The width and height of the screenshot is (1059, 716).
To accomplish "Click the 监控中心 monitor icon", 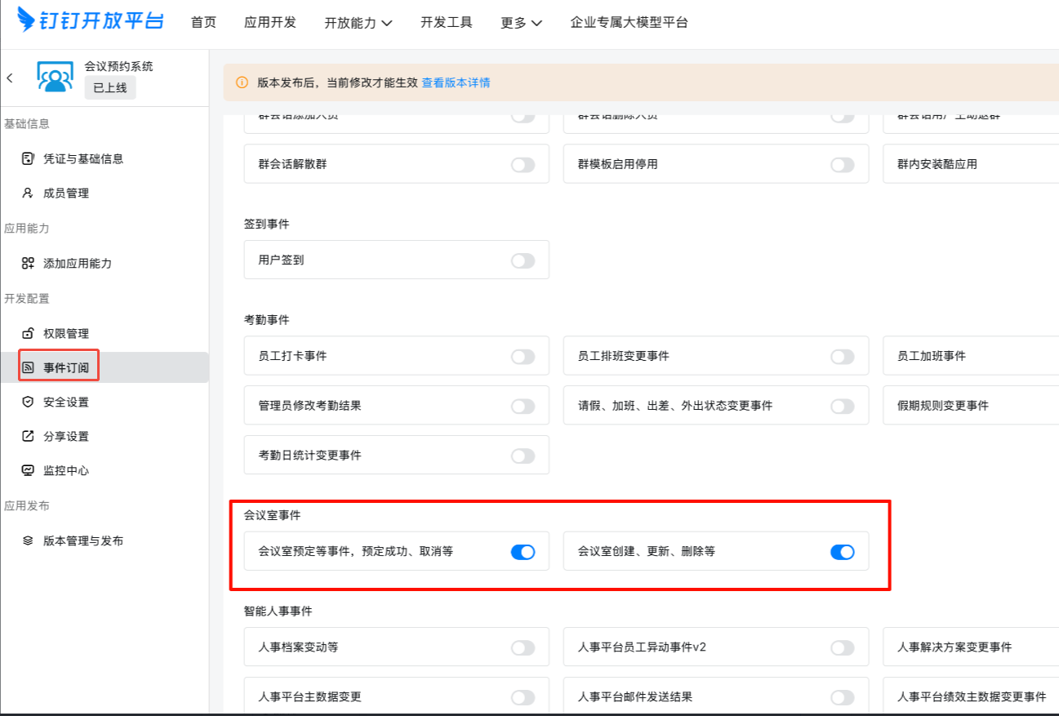I will [28, 470].
